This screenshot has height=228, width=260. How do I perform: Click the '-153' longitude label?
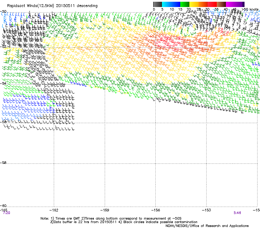tap(207, 210)
